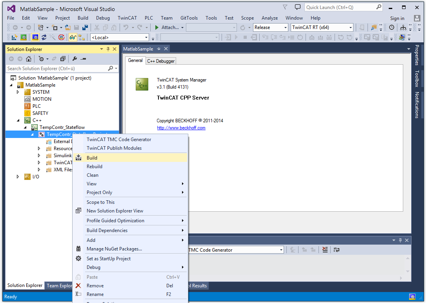Click the Save All toolbar icon
Screen dimensions: 426x303
85,27
